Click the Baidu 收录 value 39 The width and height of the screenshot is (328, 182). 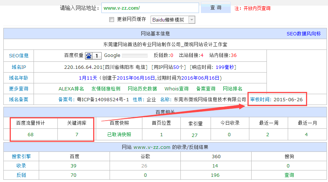point(73,166)
